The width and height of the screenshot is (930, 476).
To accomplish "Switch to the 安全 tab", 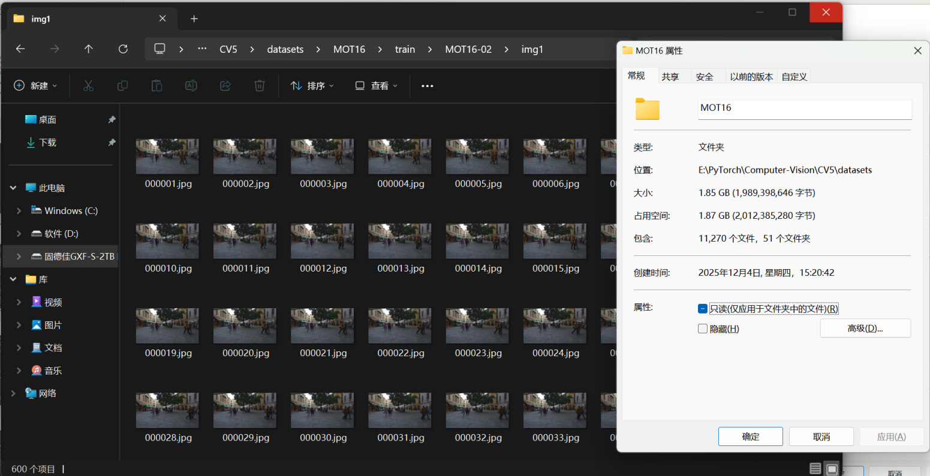I will [x=705, y=77].
